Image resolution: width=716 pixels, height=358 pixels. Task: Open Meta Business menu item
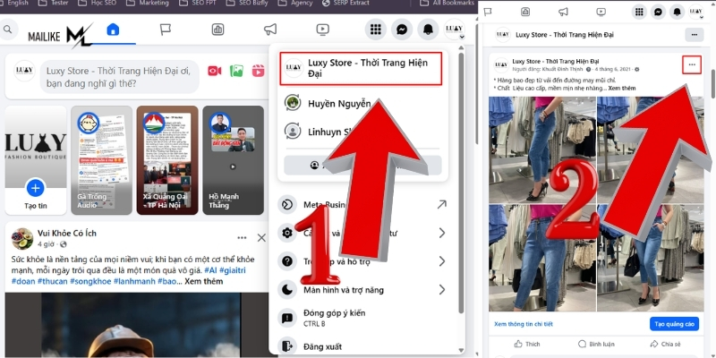pos(363,205)
